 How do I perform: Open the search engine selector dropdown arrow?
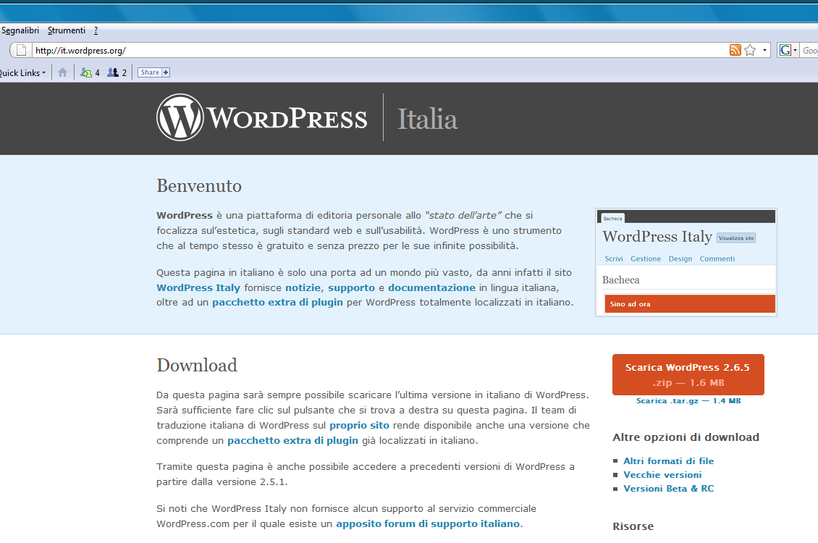pyautogui.click(x=795, y=50)
